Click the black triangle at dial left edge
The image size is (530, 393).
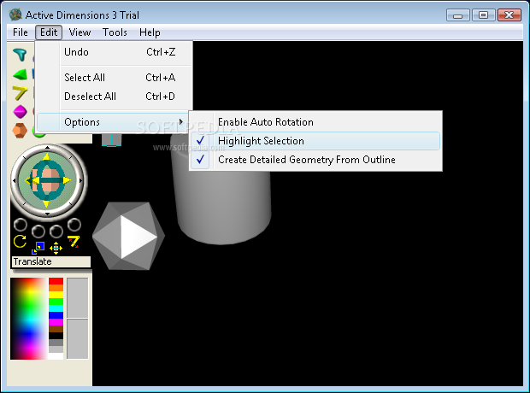14,180
